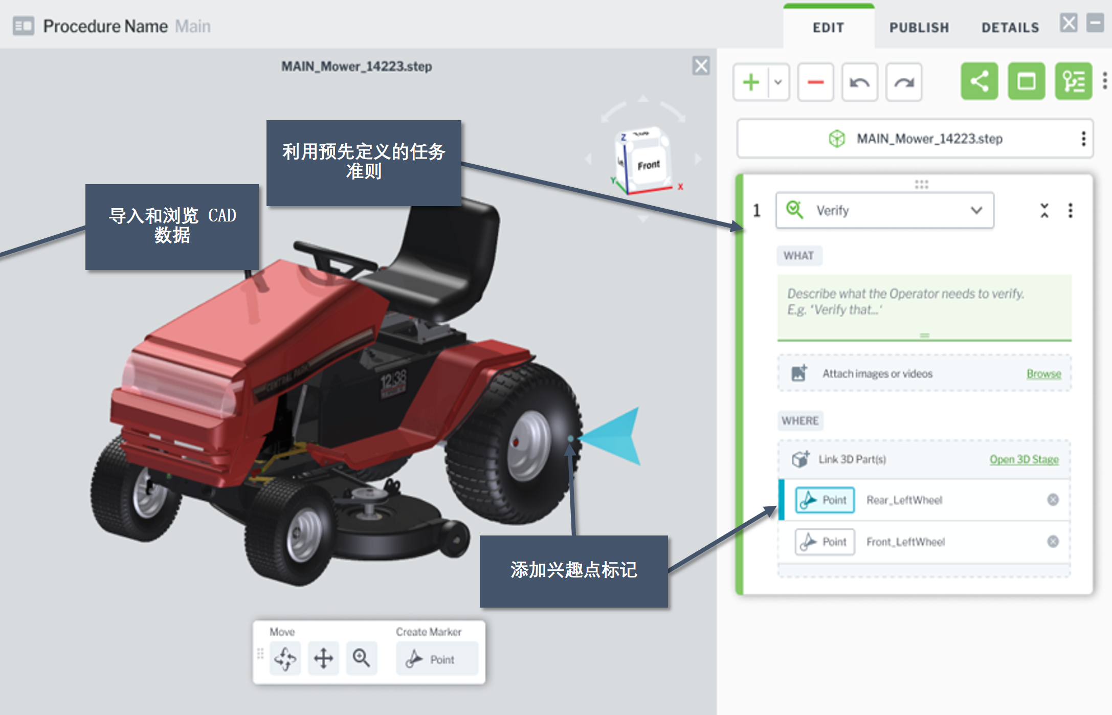1112x715 pixels.
Task: Select the rotate move tool
Action: (x=285, y=658)
